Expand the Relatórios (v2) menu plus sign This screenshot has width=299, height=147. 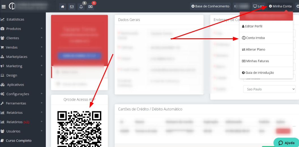(42, 122)
